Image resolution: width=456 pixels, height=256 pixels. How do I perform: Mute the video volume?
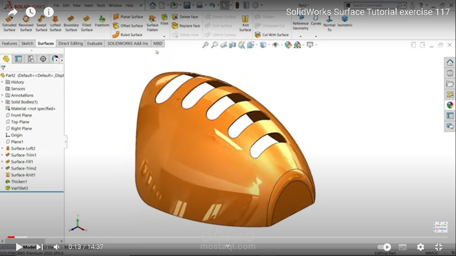pos(56,247)
